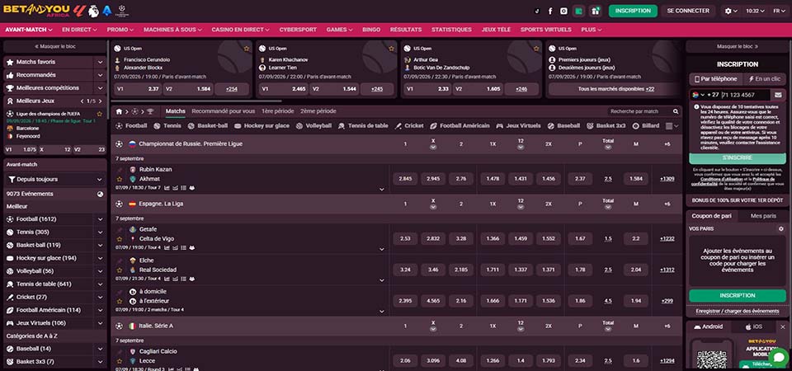Filter by Football sport icon

coord(131,125)
